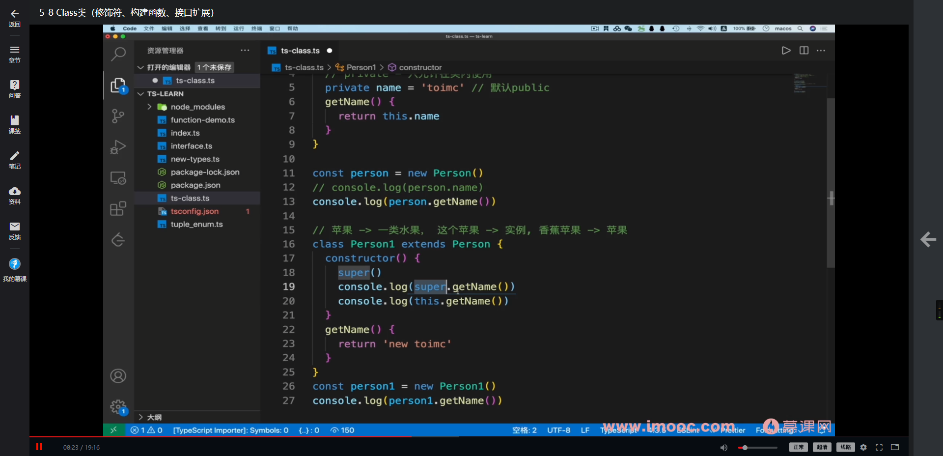Open the Extensions view
The height and width of the screenshot is (456, 943).
(118, 209)
